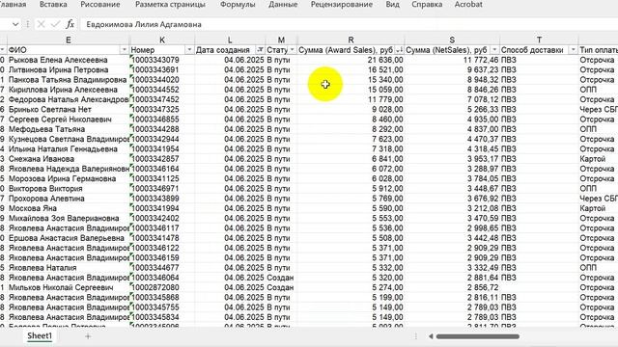
Task: Select column E header
Action: 69,40
